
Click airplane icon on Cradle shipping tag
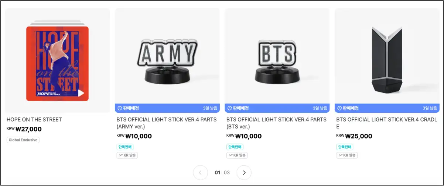click(340, 155)
